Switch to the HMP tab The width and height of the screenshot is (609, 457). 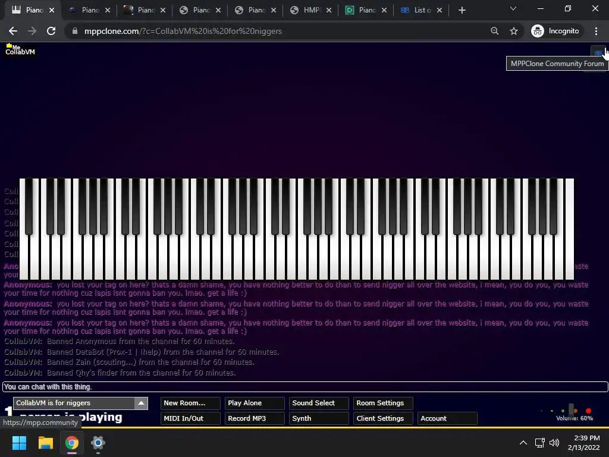(x=310, y=10)
